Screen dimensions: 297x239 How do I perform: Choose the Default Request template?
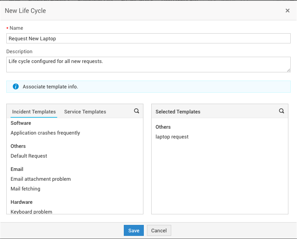pyautogui.click(x=29, y=156)
